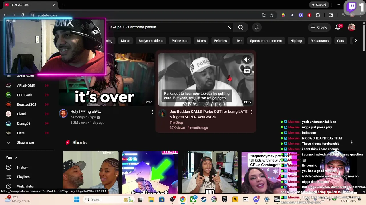The image size is (366, 205).
Task: Select the Music filter chip
Action: coord(125,41)
